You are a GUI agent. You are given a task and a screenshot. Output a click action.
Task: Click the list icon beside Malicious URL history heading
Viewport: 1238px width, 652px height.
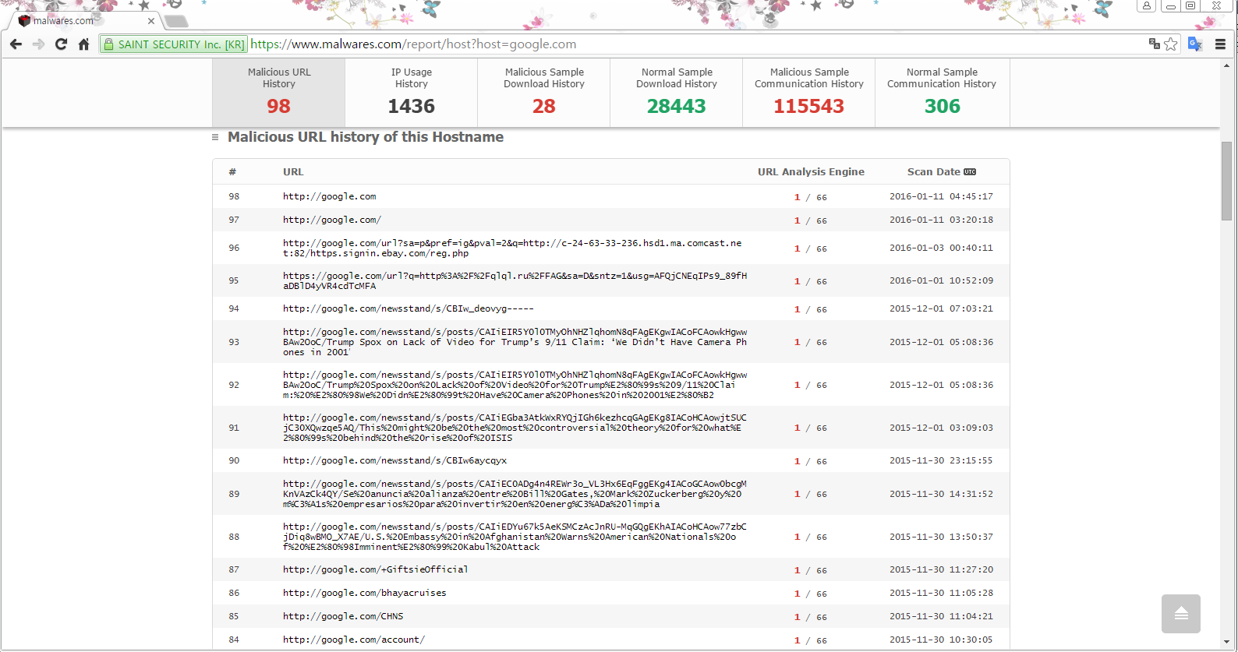click(x=215, y=137)
